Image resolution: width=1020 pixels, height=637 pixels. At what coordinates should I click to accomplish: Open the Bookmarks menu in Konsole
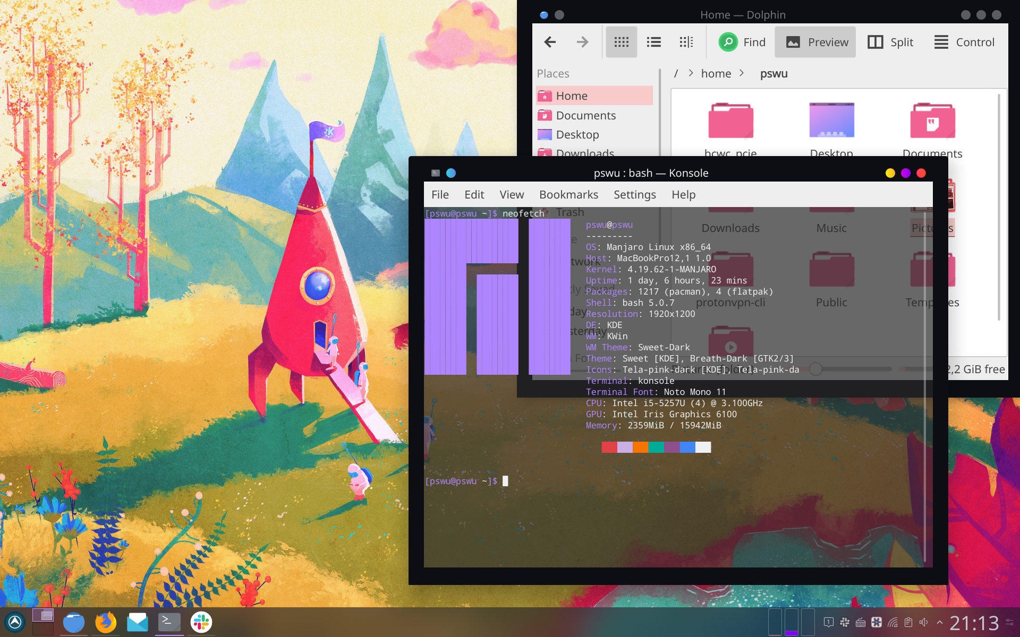click(569, 194)
